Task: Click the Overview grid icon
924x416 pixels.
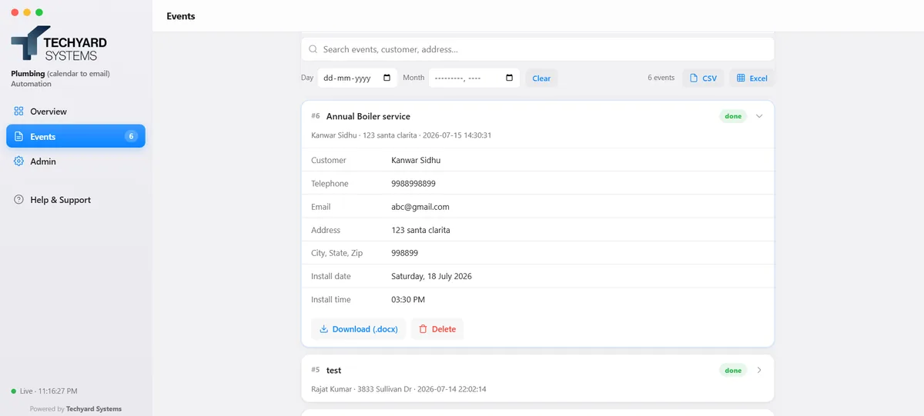Action: [19, 111]
